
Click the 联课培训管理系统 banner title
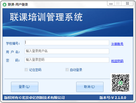tap(46, 17)
